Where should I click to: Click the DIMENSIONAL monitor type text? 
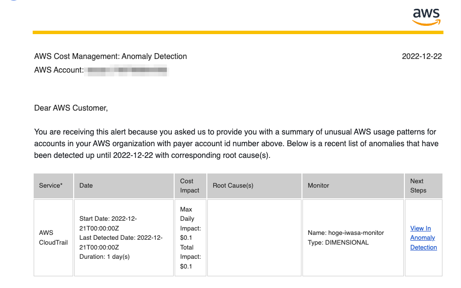(337, 242)
